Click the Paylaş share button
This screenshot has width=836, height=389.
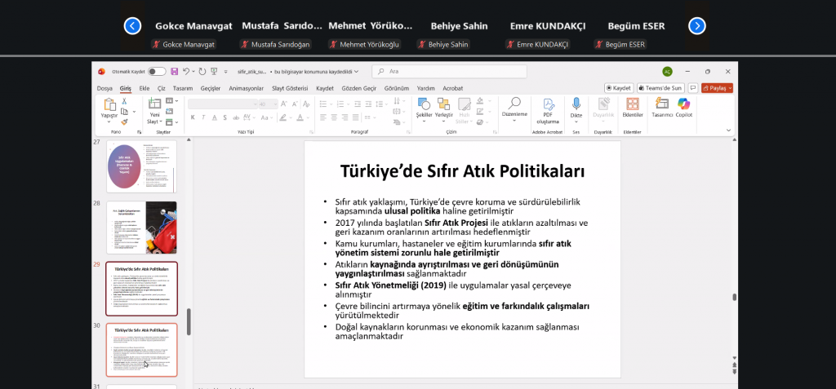[x=717, y=87]
